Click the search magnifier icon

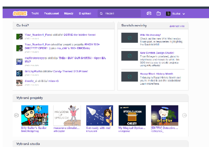click(x=101, y=14)
